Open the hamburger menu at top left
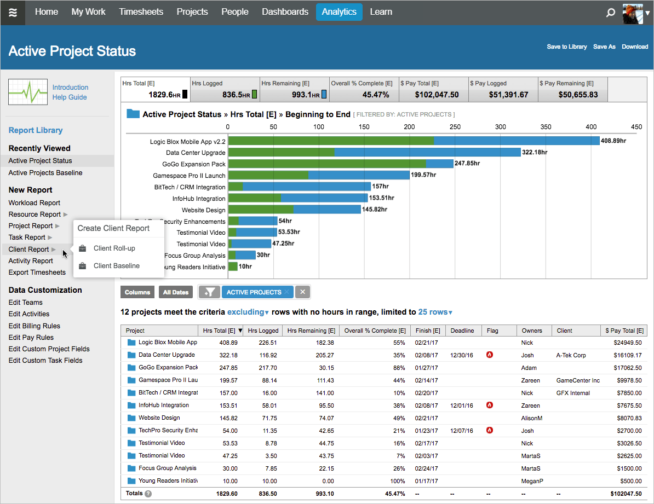 (x=13, y=11)
